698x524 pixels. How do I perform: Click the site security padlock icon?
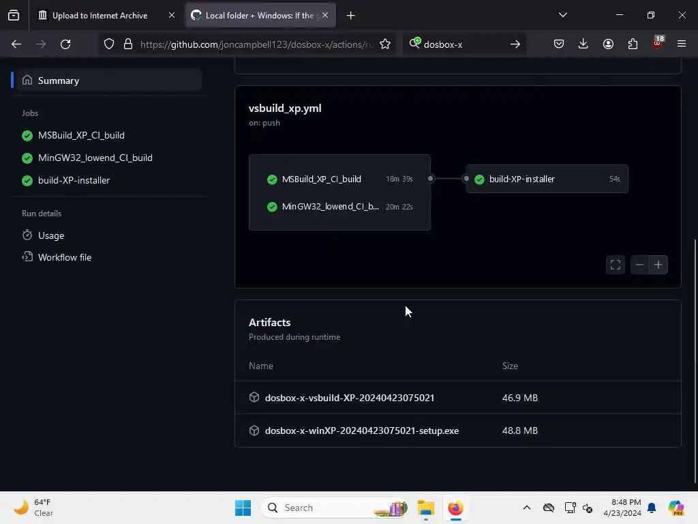tap(128, 44)
